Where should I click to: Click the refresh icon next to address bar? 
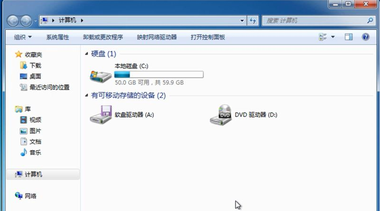[253, 21]
